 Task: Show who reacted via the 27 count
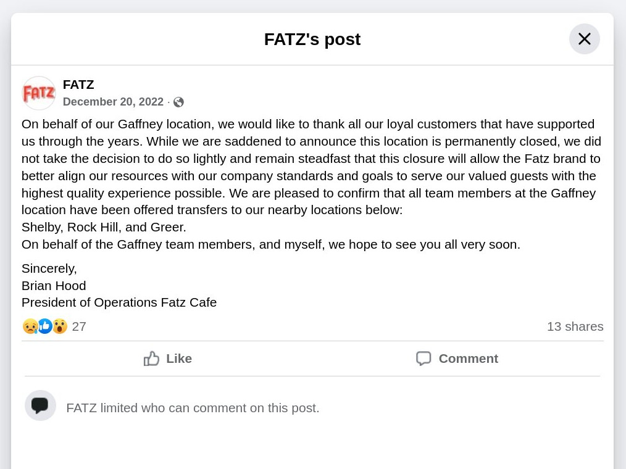pos(79,326)
